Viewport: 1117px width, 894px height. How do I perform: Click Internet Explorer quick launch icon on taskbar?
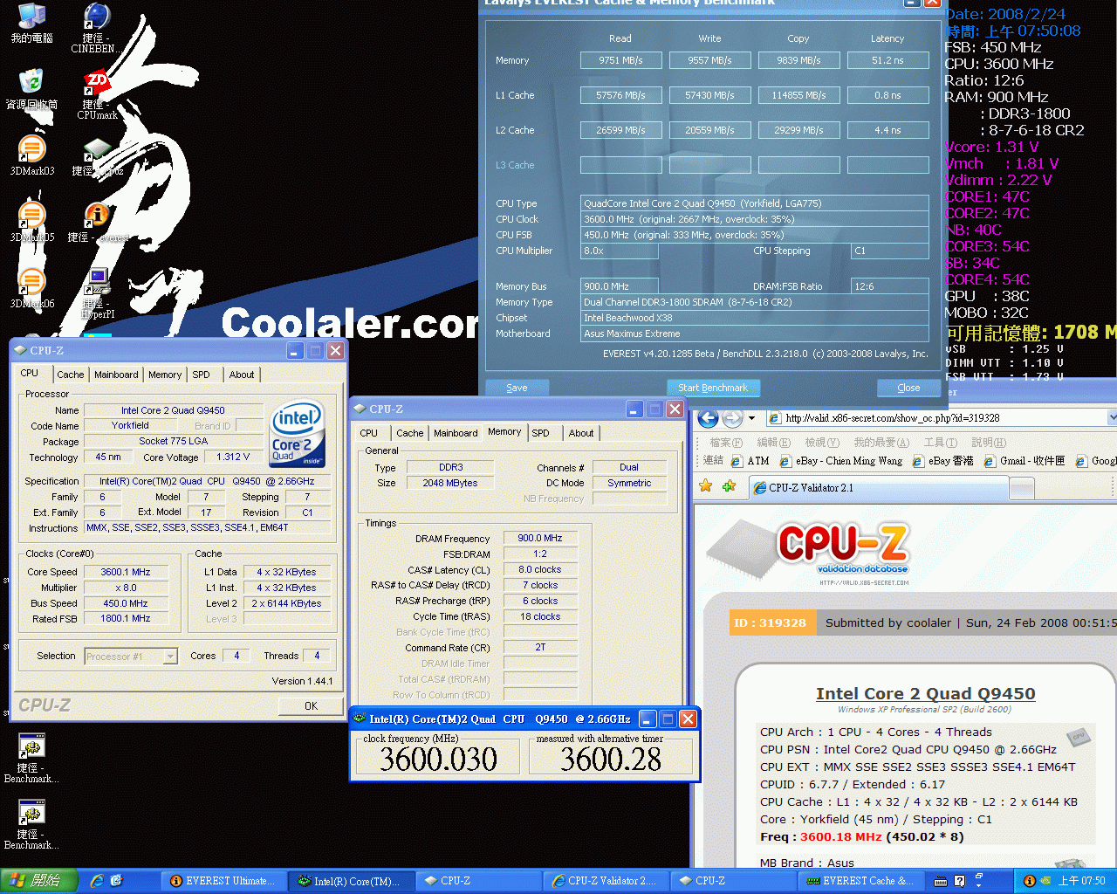click(96, 881)
